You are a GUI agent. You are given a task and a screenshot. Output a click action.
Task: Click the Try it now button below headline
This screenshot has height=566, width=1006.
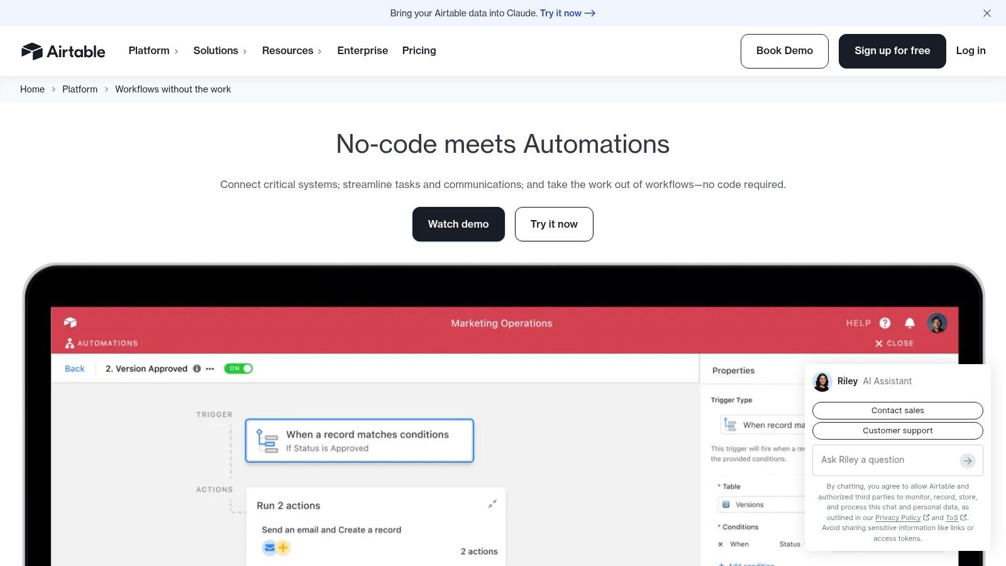(x=554, y=224)
